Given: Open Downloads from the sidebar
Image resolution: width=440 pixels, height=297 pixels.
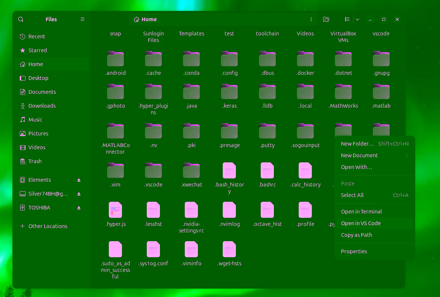Looking at the screenshot, I should (x=42, y=106).
